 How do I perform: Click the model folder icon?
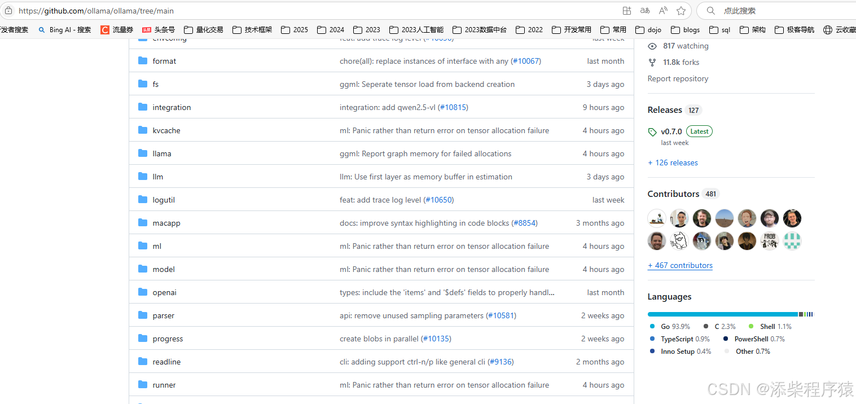143,269
